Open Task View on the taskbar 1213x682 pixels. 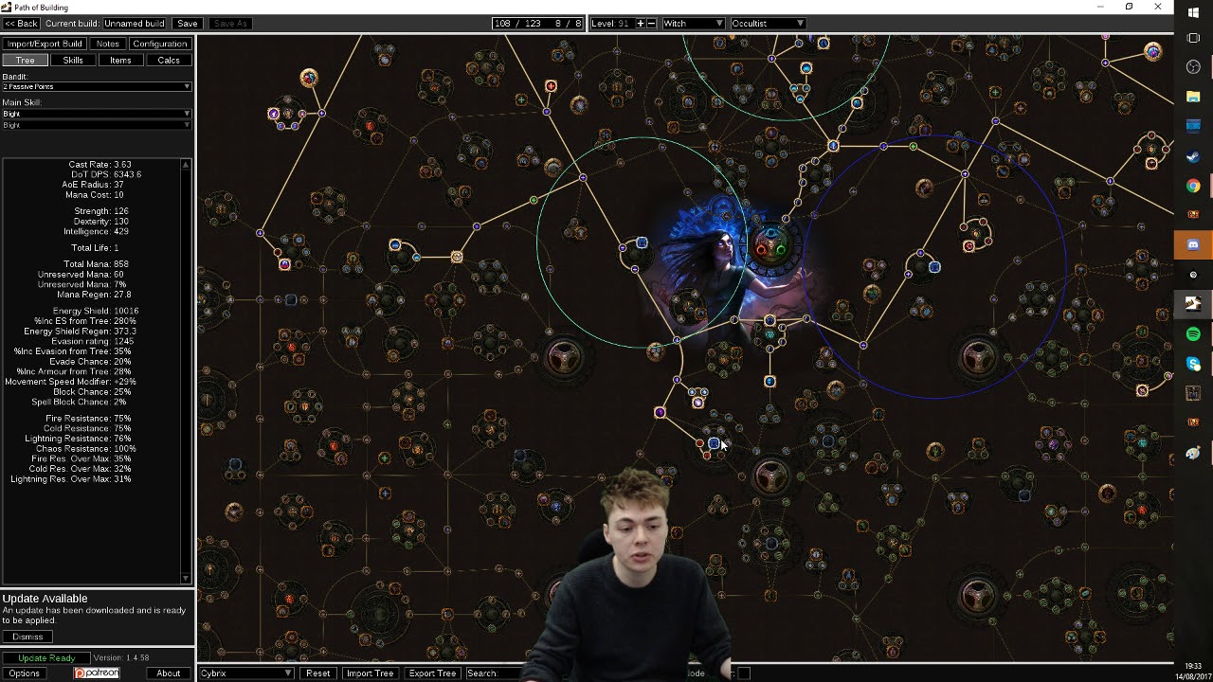click(1193, 38)
